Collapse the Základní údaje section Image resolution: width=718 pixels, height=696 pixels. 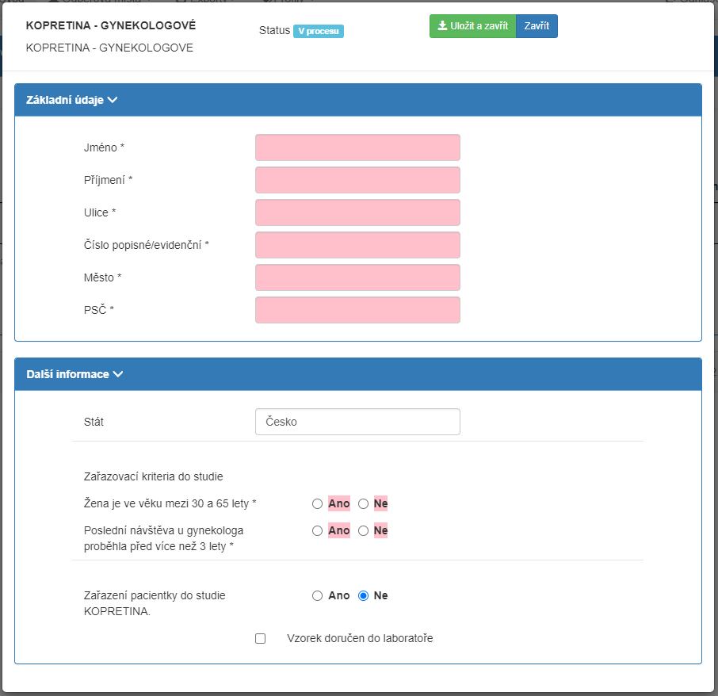coord(72,100)
